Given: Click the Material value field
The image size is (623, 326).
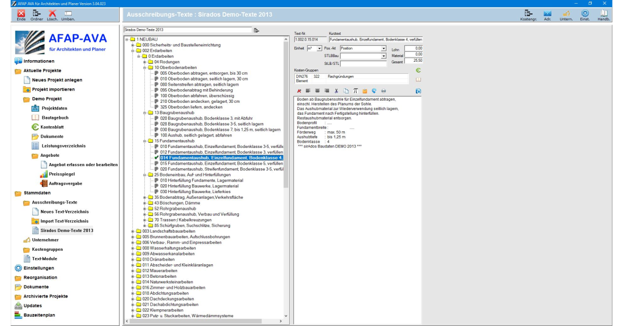Looking at the screenshot, I should [x=413, y=55].
